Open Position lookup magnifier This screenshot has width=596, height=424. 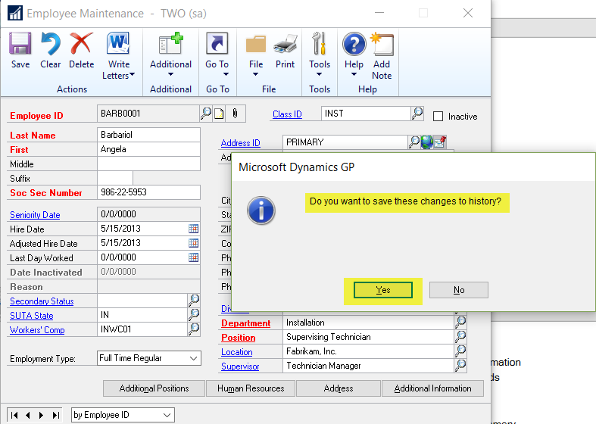pos(460,337)
